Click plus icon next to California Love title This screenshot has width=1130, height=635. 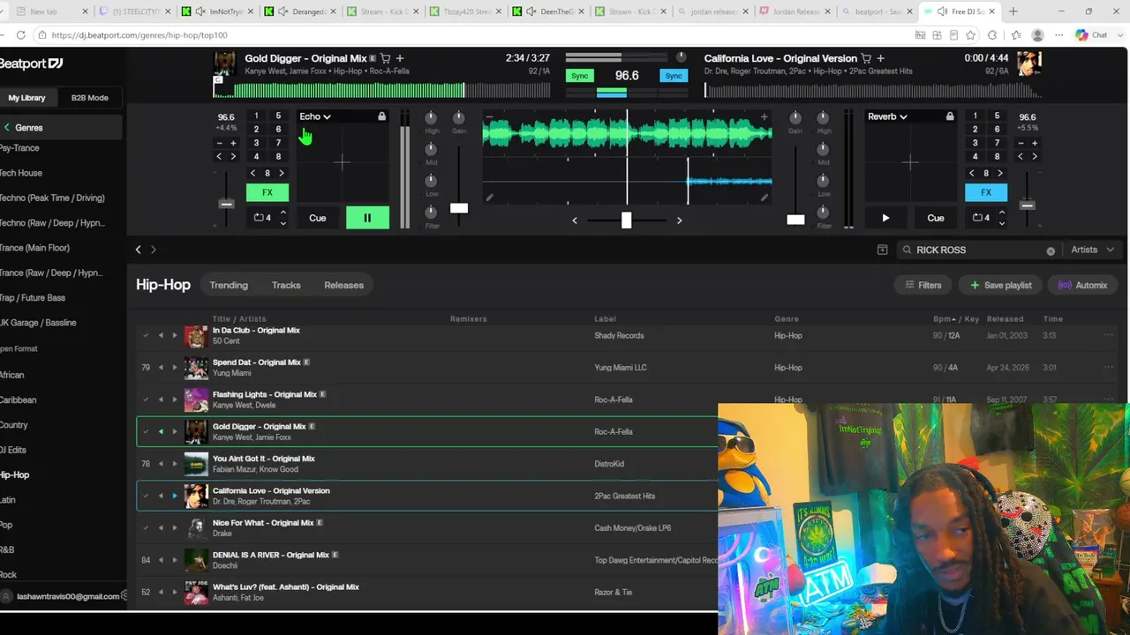880,58
